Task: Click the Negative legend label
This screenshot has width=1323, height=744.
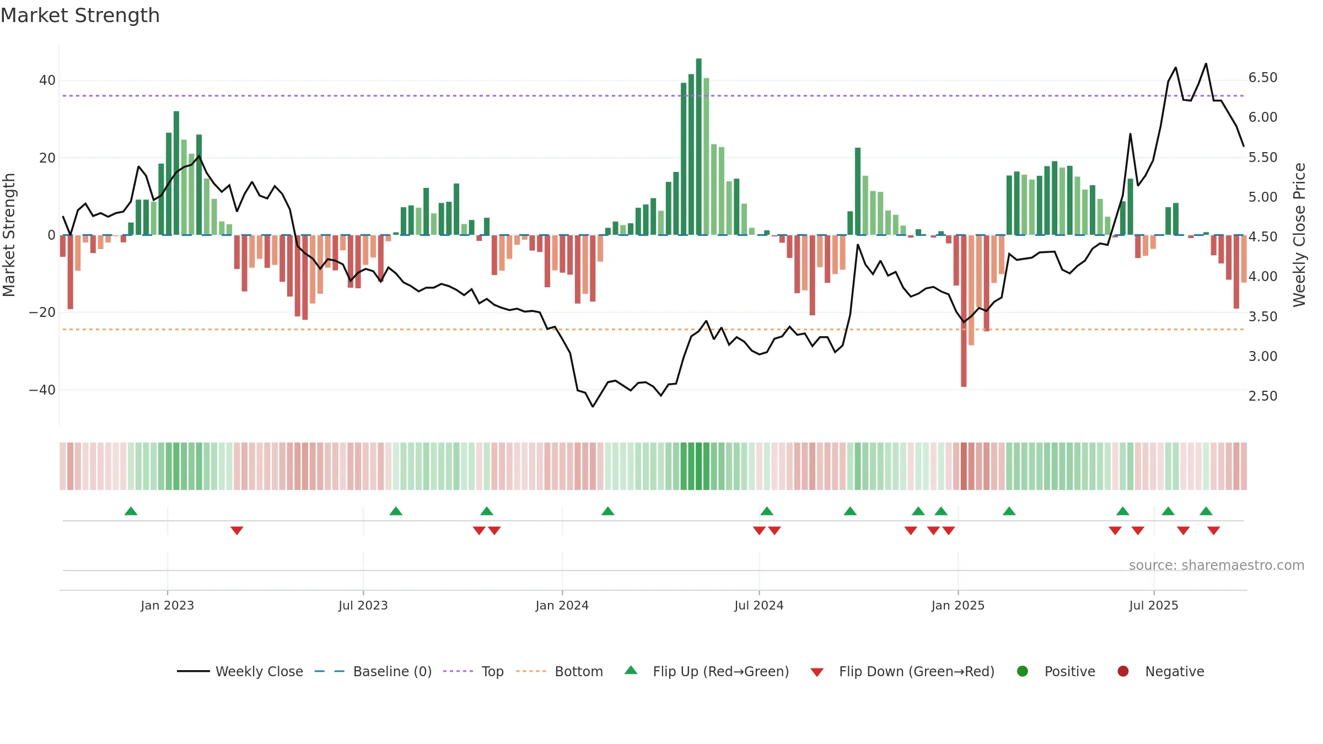Action: 1175,671
